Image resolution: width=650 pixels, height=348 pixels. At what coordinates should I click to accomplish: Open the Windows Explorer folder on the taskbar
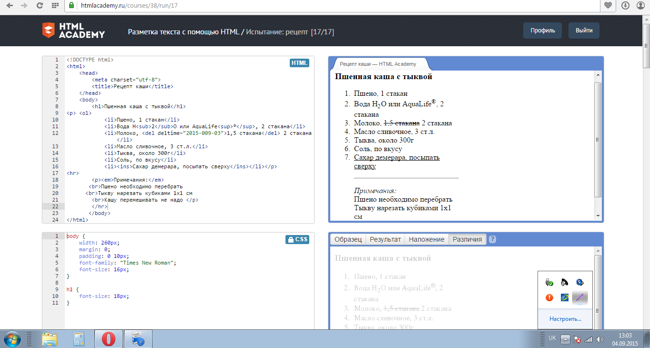[50, 339]
